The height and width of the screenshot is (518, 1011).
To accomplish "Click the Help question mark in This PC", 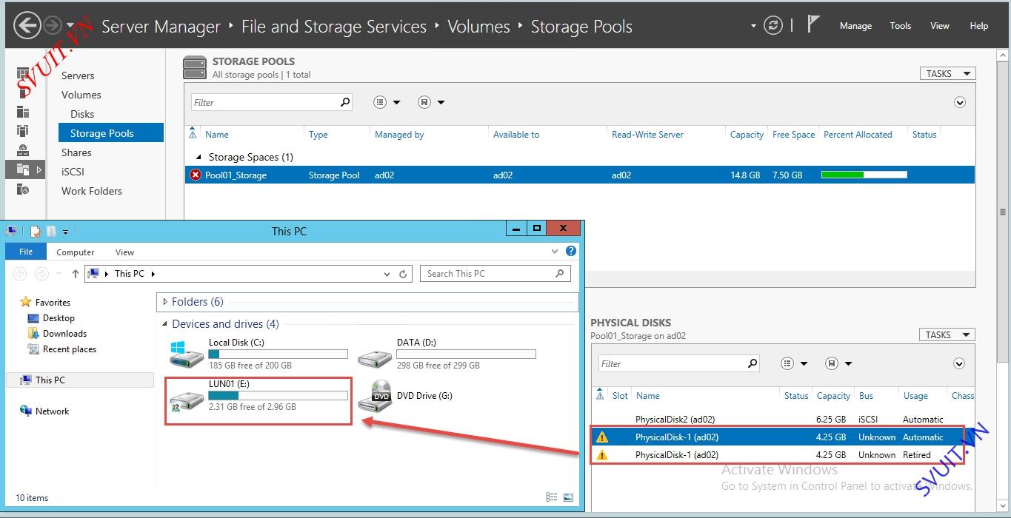I will click(x=571, y=252).
